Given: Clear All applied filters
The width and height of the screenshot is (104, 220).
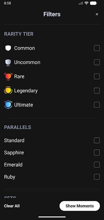Looking at the screenshot, I should pos(12,206).
